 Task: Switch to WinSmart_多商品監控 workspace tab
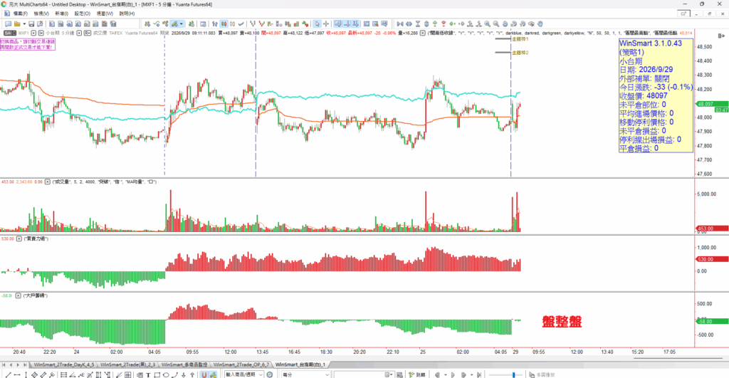click(x=184, y=364)
